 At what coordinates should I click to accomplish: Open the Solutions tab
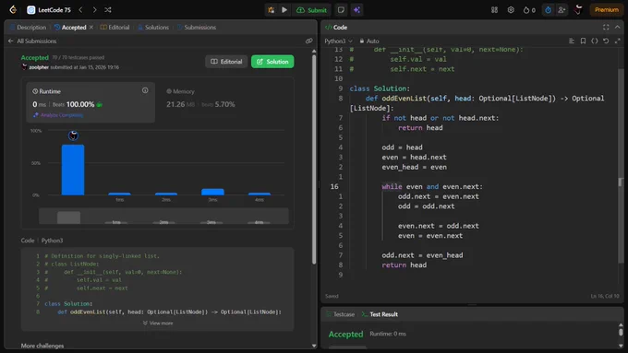pyautogui.click(x=153, y=27)
